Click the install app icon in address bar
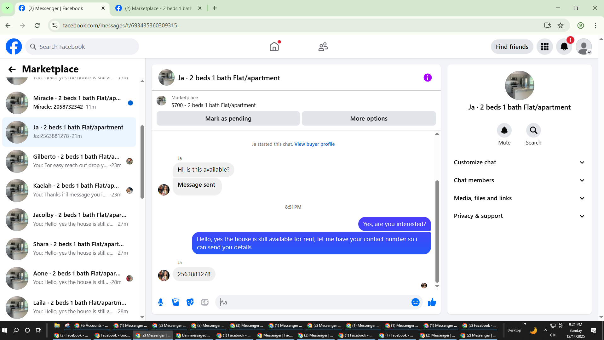This screenshot has width=604, height=340. (547, 25)
